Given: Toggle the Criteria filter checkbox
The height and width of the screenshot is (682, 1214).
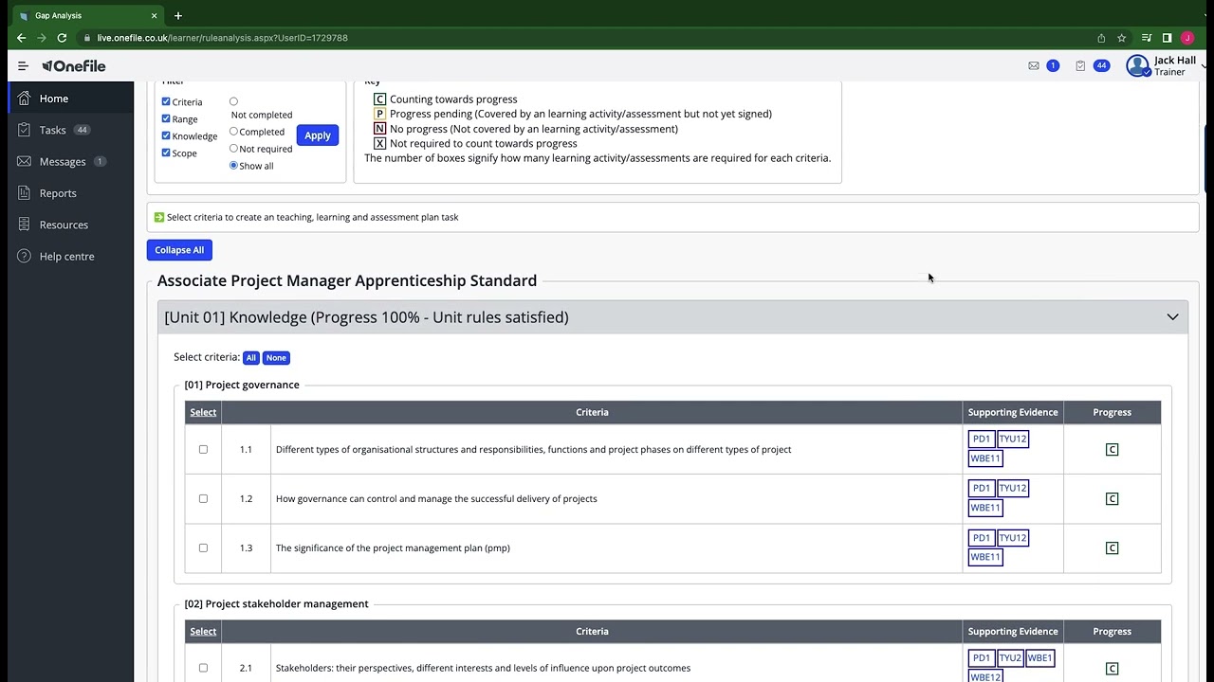Looking at the screenshot, I should tap(166, 101).
